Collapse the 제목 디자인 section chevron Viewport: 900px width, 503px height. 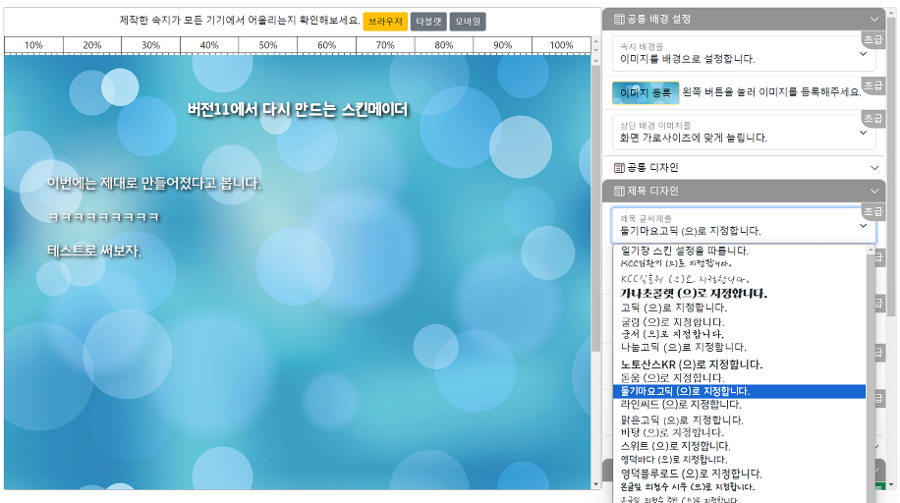click(874, 191)
